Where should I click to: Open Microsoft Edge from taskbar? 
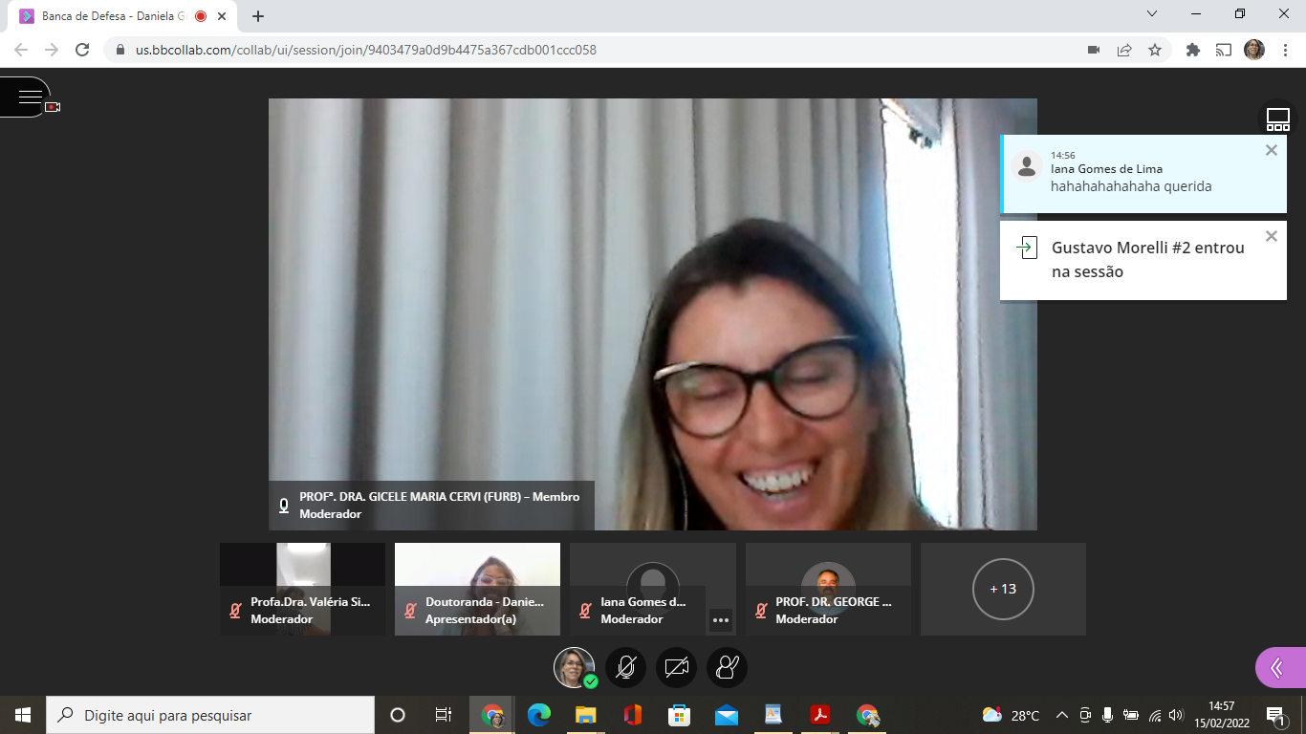click(x=539, y=715)
